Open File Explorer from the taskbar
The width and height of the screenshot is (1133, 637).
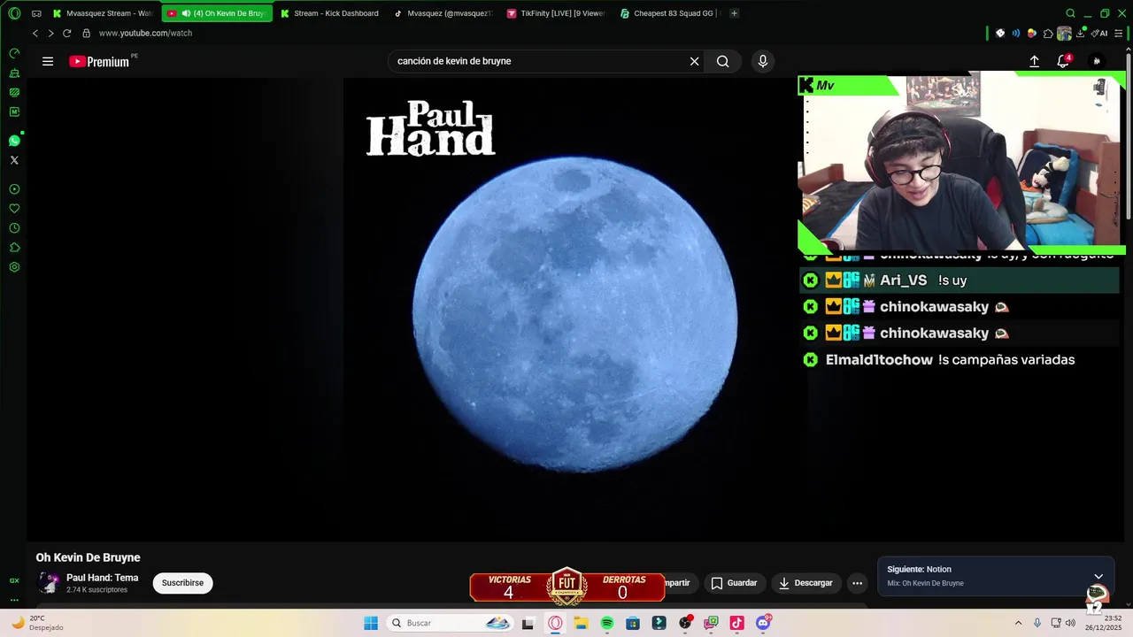coord(581,623)
